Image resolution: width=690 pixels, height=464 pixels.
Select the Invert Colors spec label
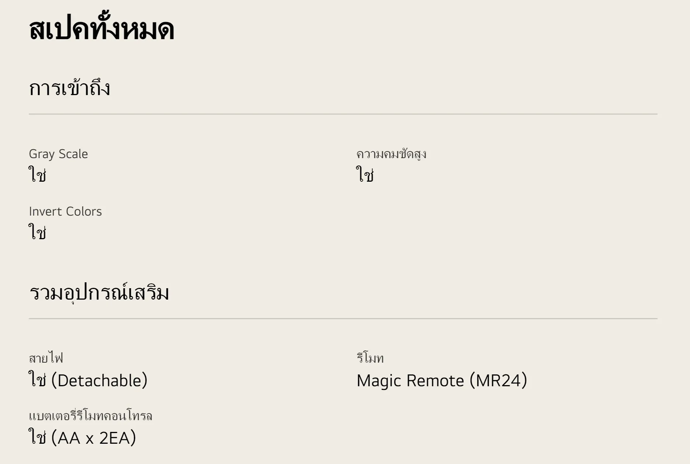pyautogui.click(x=65, y=212)
